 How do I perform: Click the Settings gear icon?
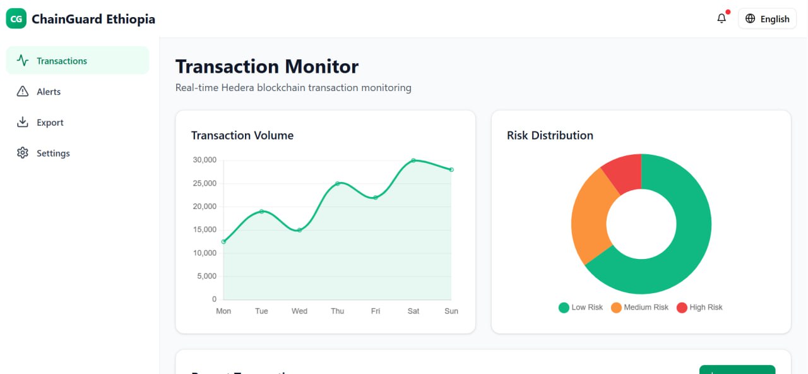pyautogui.click(x=23, y=153)
